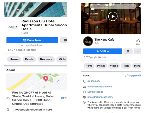The height and width of the screenshot is (113, 145).
Task: Click the back arrow on Kana Cafe page
Action: point(86,6)
